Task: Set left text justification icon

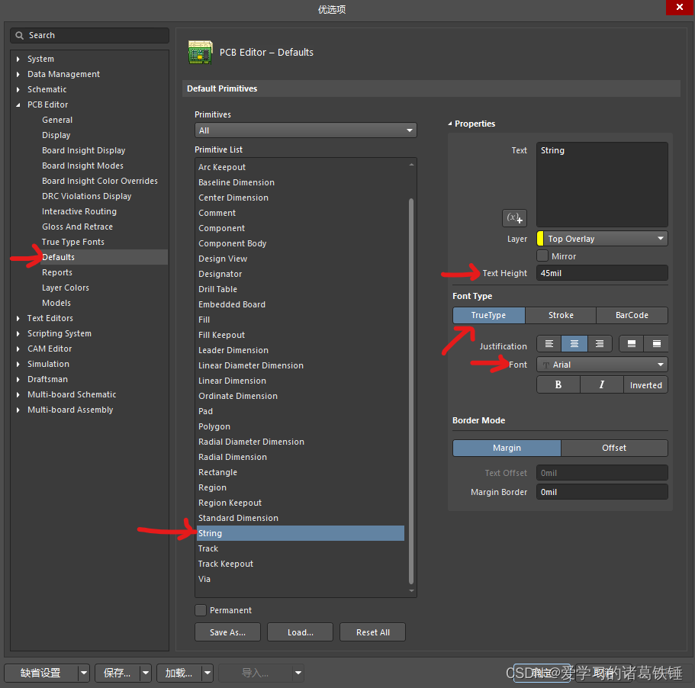Action: click(549, 345)
